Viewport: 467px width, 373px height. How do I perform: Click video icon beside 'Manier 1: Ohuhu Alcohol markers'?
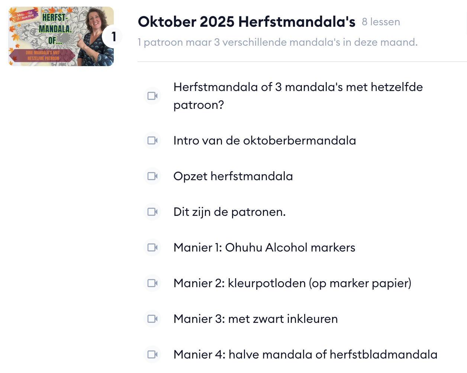152,247
